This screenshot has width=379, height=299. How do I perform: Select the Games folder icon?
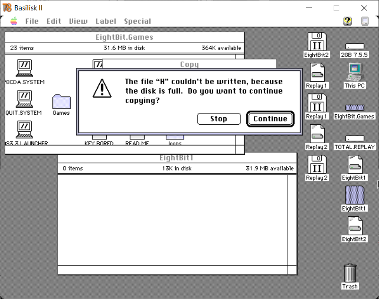pos(61,102)
